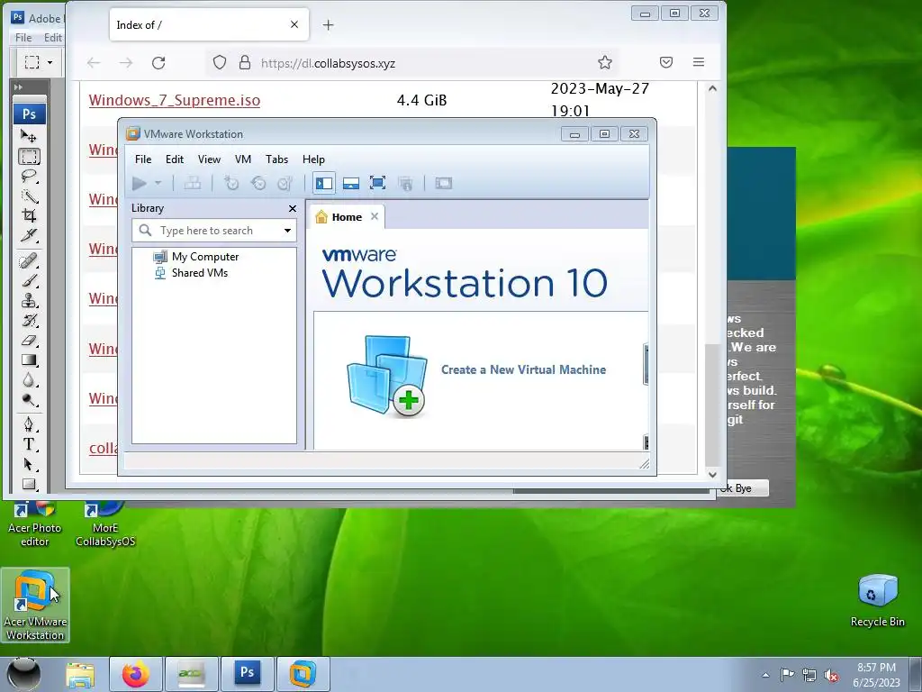Select the Eraser tool in Photoshop
This screenshot has width=922, height=692.
(29, 340)
